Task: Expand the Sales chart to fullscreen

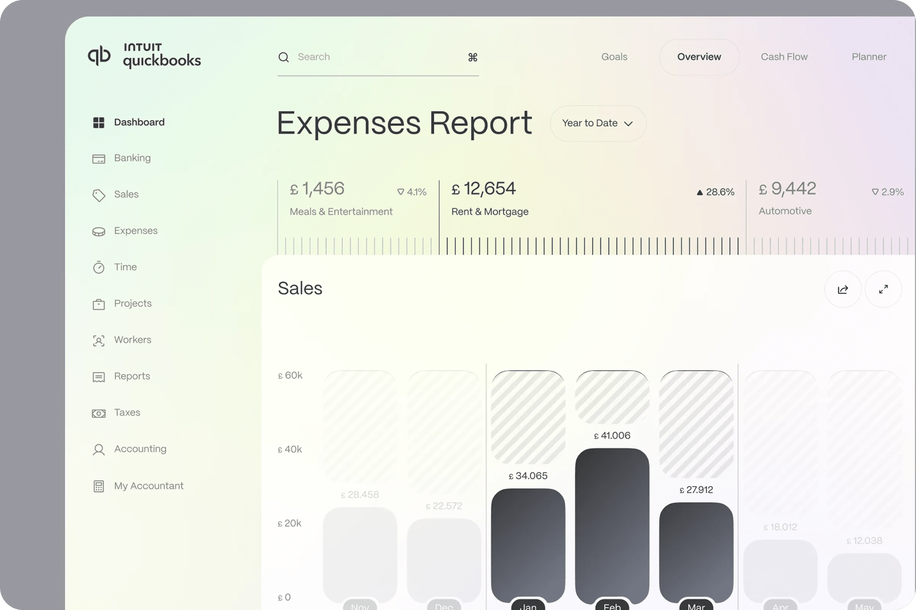Action: click(883, 289)
